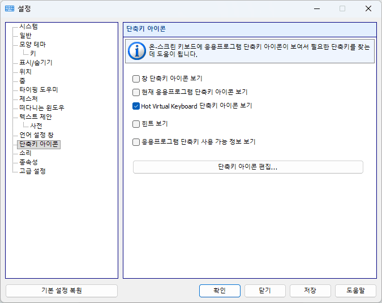Image resolution: width=382 pixels, height=303 pixels.
Task: Select 고급 설정 tree item
Action: point(33,171)
